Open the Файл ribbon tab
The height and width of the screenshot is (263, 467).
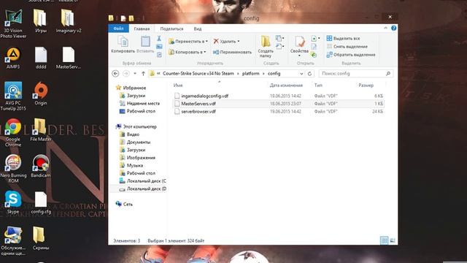118,28
